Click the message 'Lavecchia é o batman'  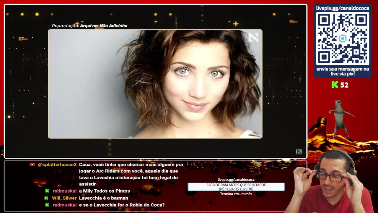tap(104, 198)
